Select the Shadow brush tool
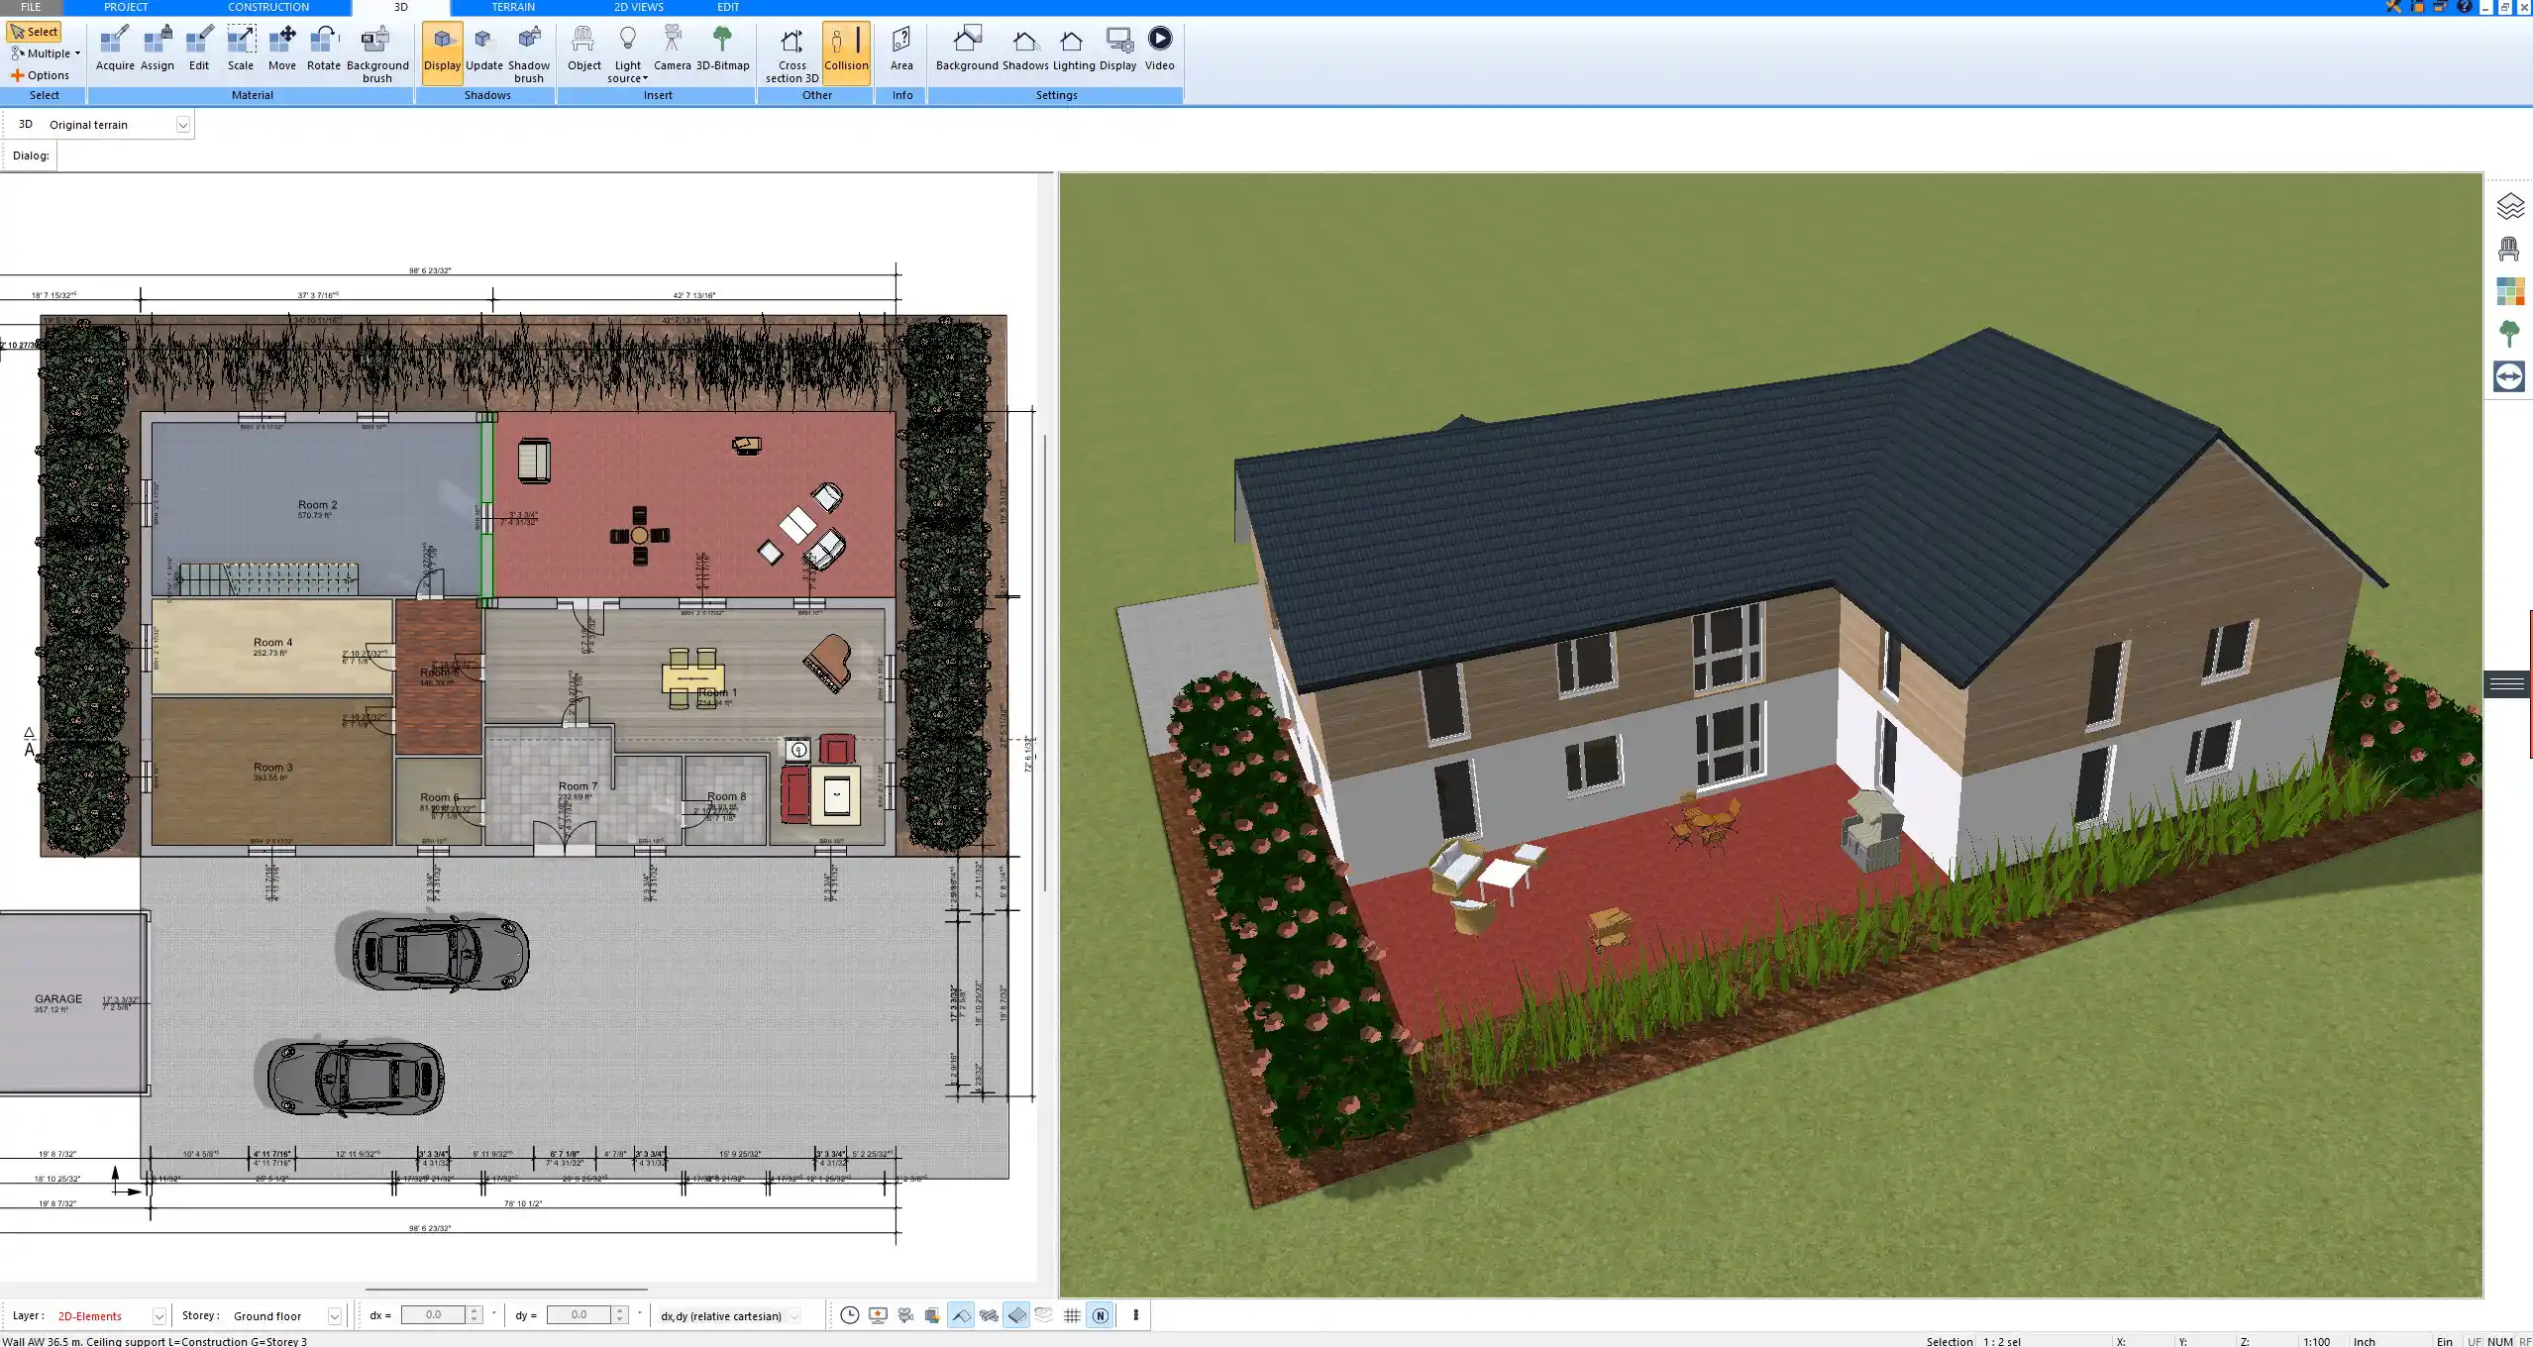 pos(529,54)
